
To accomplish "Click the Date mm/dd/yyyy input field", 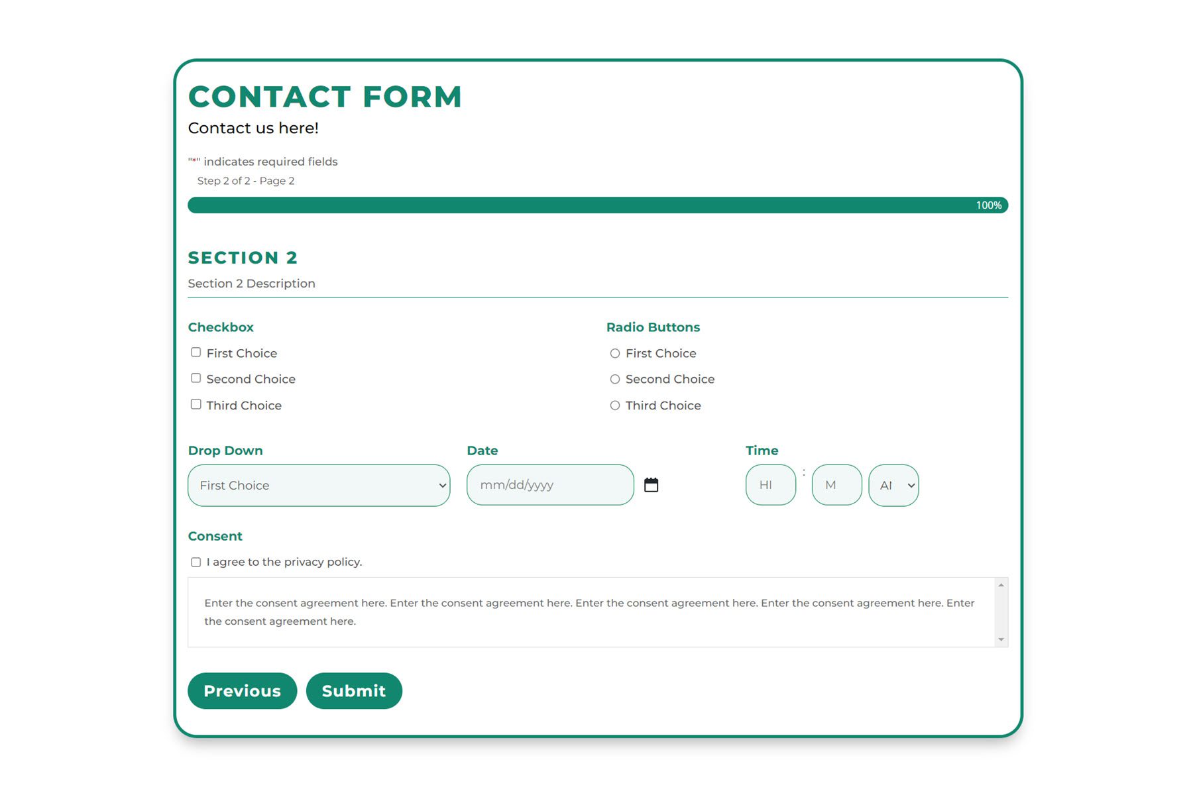I will [550, 485].
